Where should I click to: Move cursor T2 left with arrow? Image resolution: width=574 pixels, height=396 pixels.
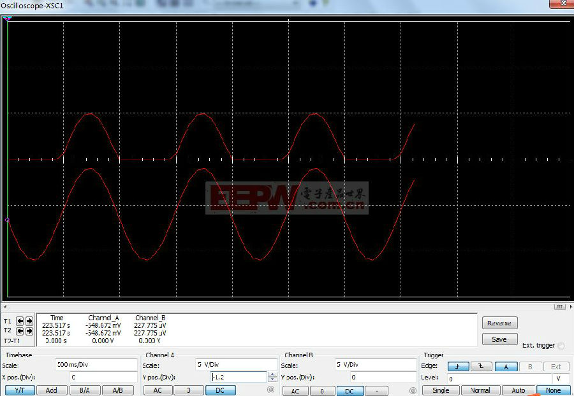(20, 331)
